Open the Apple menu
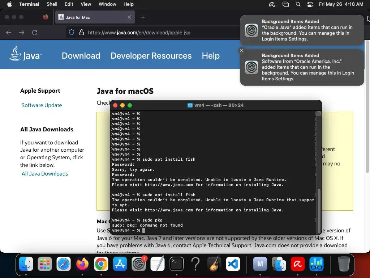370x278 pixels. coord(9,4)
